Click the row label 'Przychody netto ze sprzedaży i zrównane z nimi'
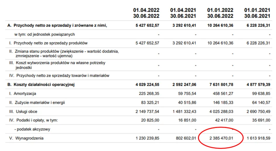 tap(60, 25)
